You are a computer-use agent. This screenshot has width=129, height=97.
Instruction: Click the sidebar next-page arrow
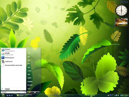[126, 2]
